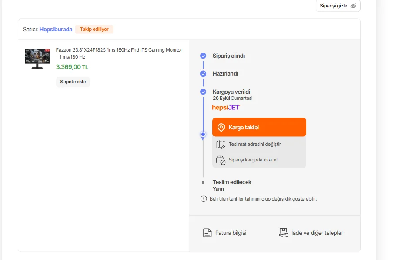Click the Kargoya verildi status label
This screenshot has width=409, height=260.
coord(231,92)
